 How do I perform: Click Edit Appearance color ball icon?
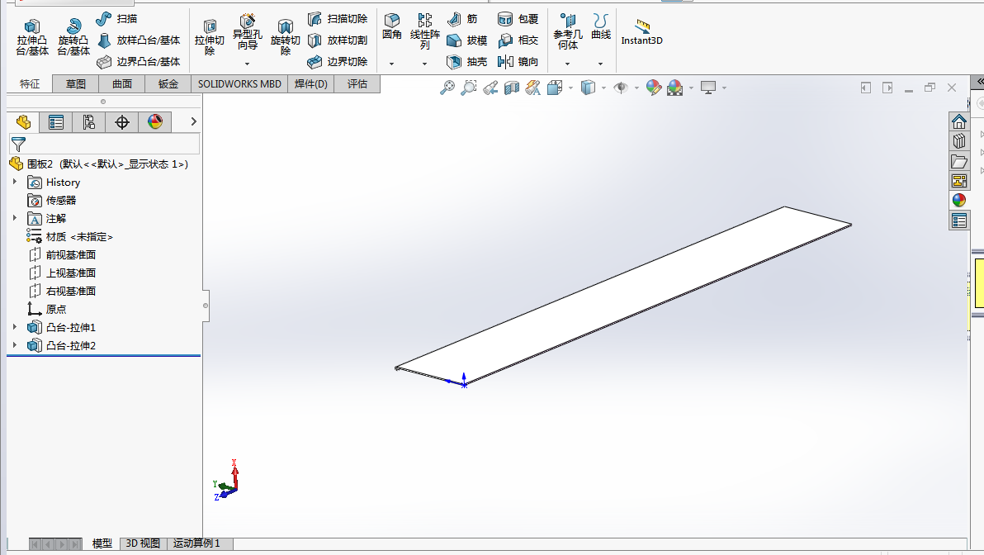pos(653,88)
